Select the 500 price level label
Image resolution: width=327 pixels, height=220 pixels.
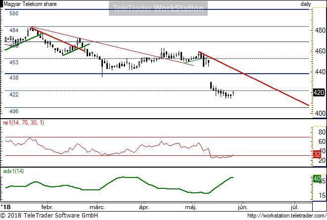pos(14,13)
